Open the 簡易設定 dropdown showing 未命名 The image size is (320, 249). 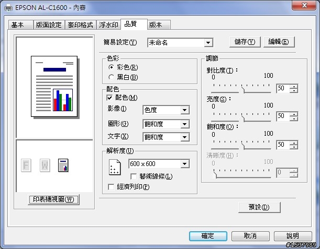point(180,42)
